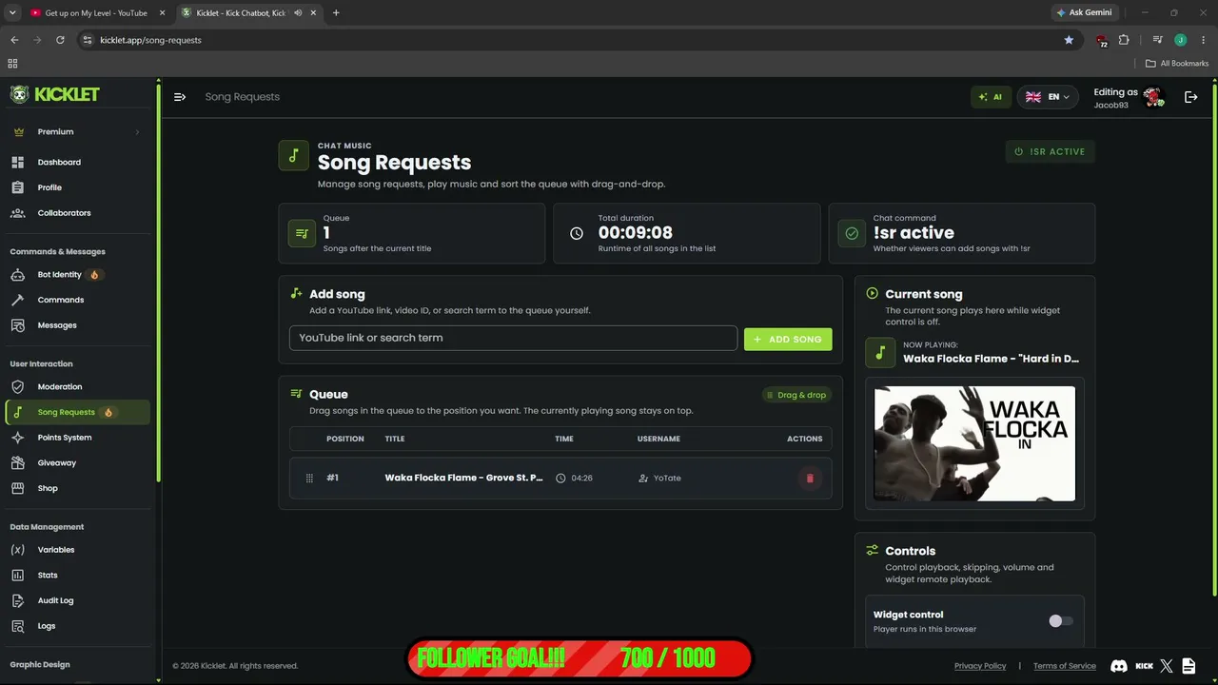Open the Chrome three-dot menu
Screen dimensions: 1218x685
tap(1204, 40)
